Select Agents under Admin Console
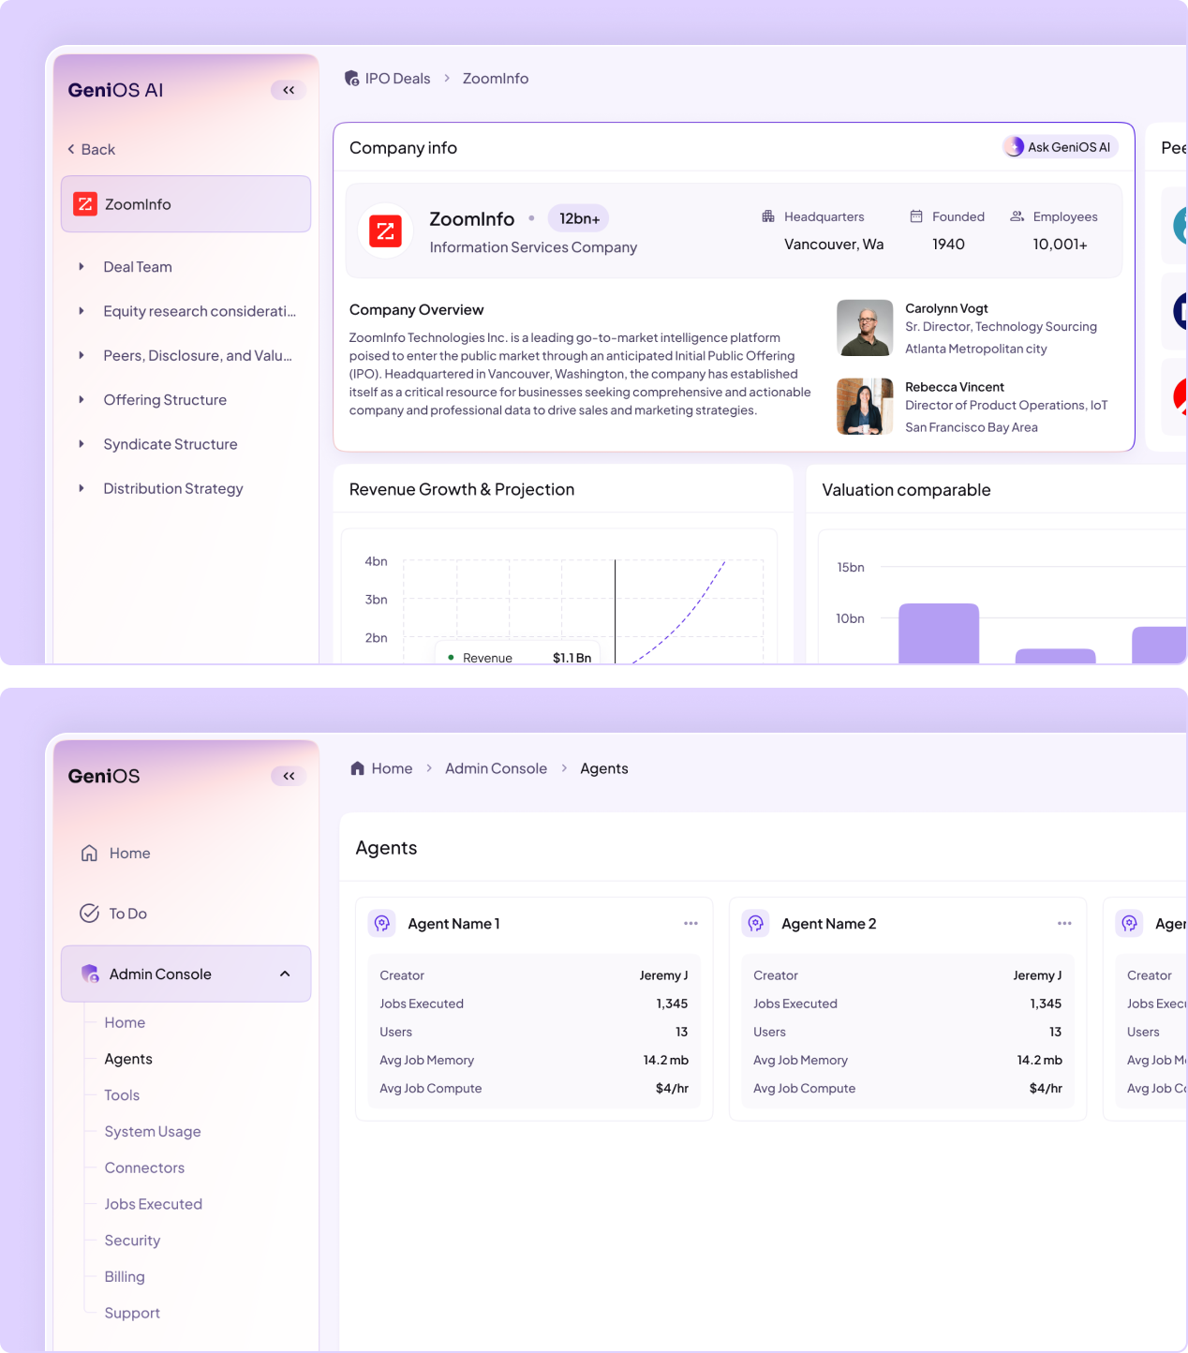The height and width of the screenshot is (1353, 1188). pyautogui.click(x=128, y=1059)
